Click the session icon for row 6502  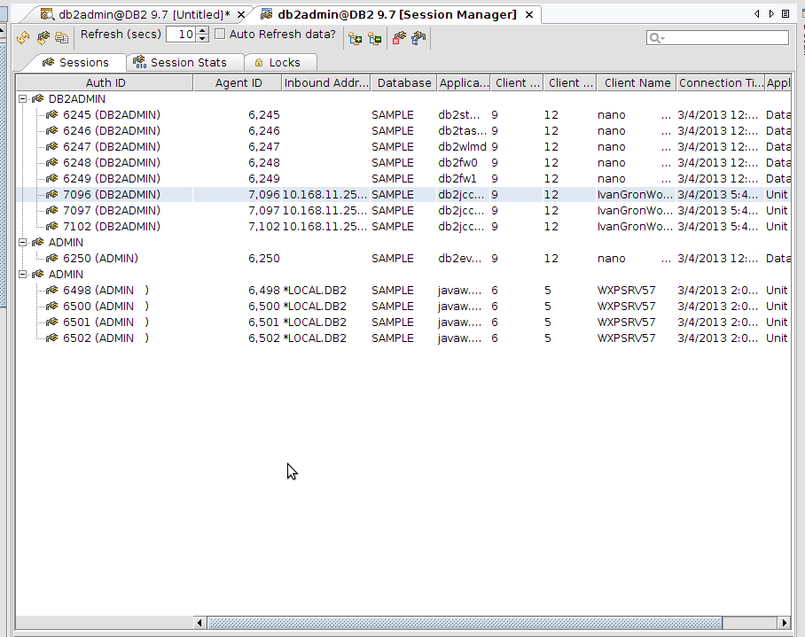coord(51,338)
